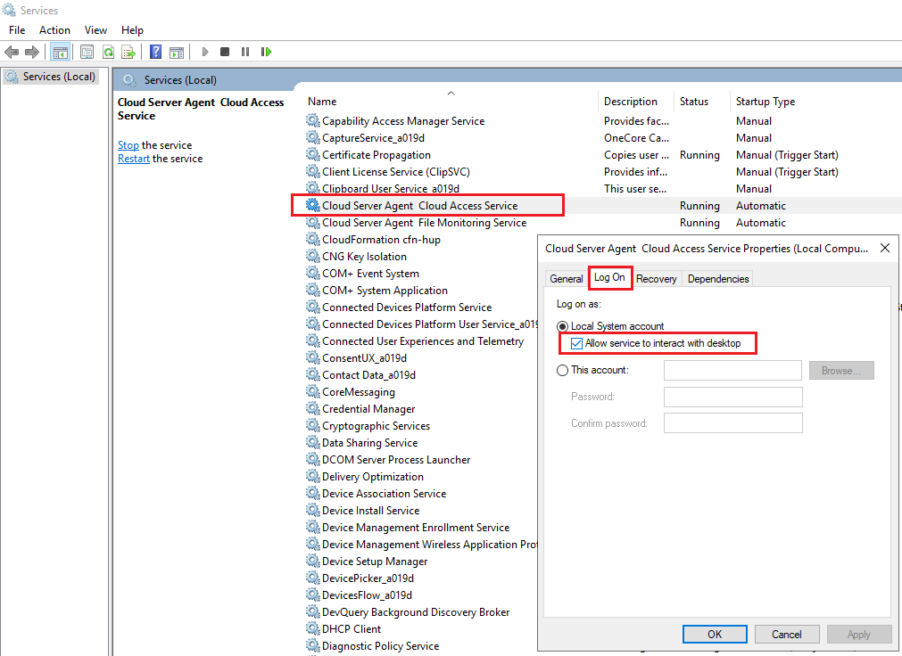Screen dimensions: 902x656
Task: Click the Stop Service square icon
Action: tap(225, 53)
